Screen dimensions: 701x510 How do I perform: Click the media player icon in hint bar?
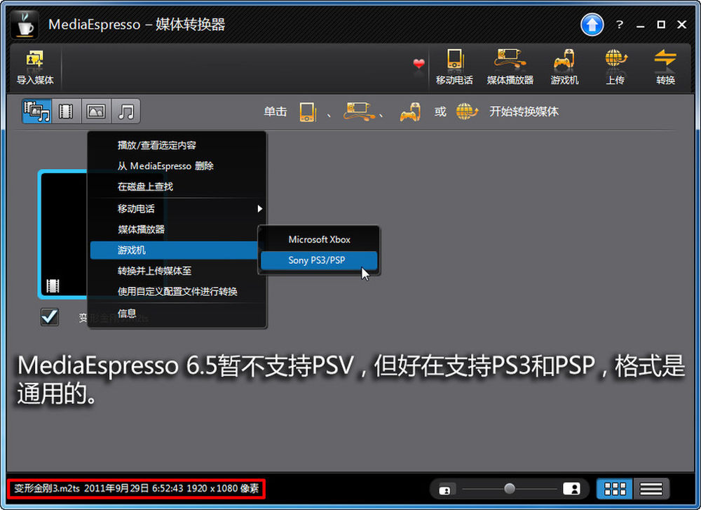(x=359, y=112)
